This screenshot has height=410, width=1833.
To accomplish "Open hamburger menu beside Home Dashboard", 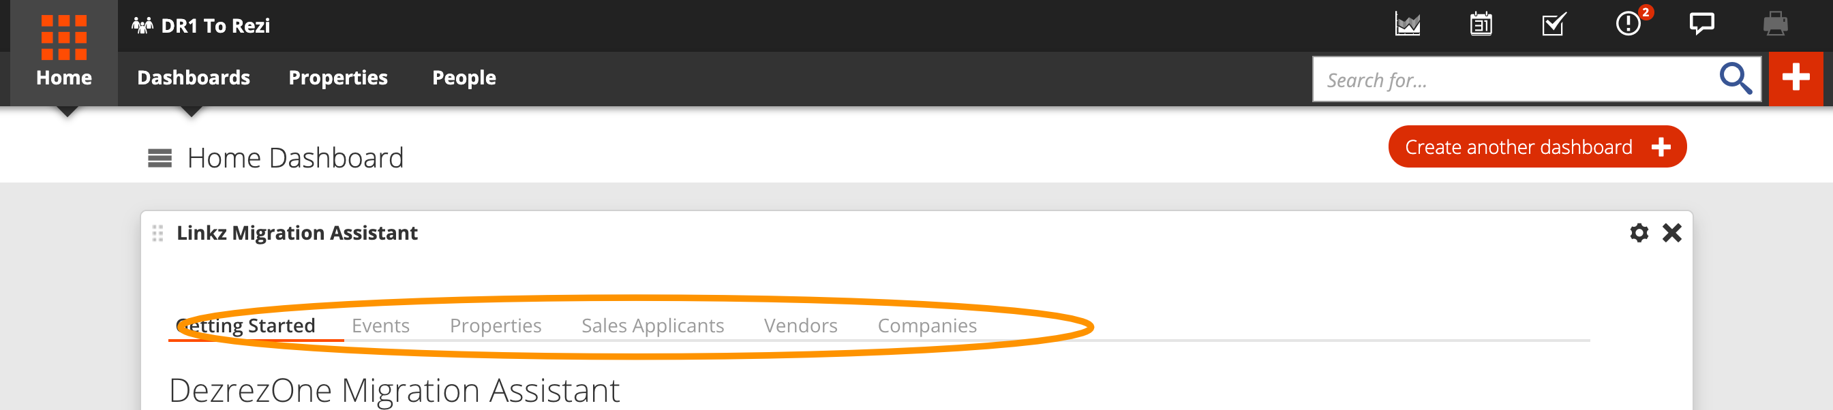I will click(x=160, y=158).
